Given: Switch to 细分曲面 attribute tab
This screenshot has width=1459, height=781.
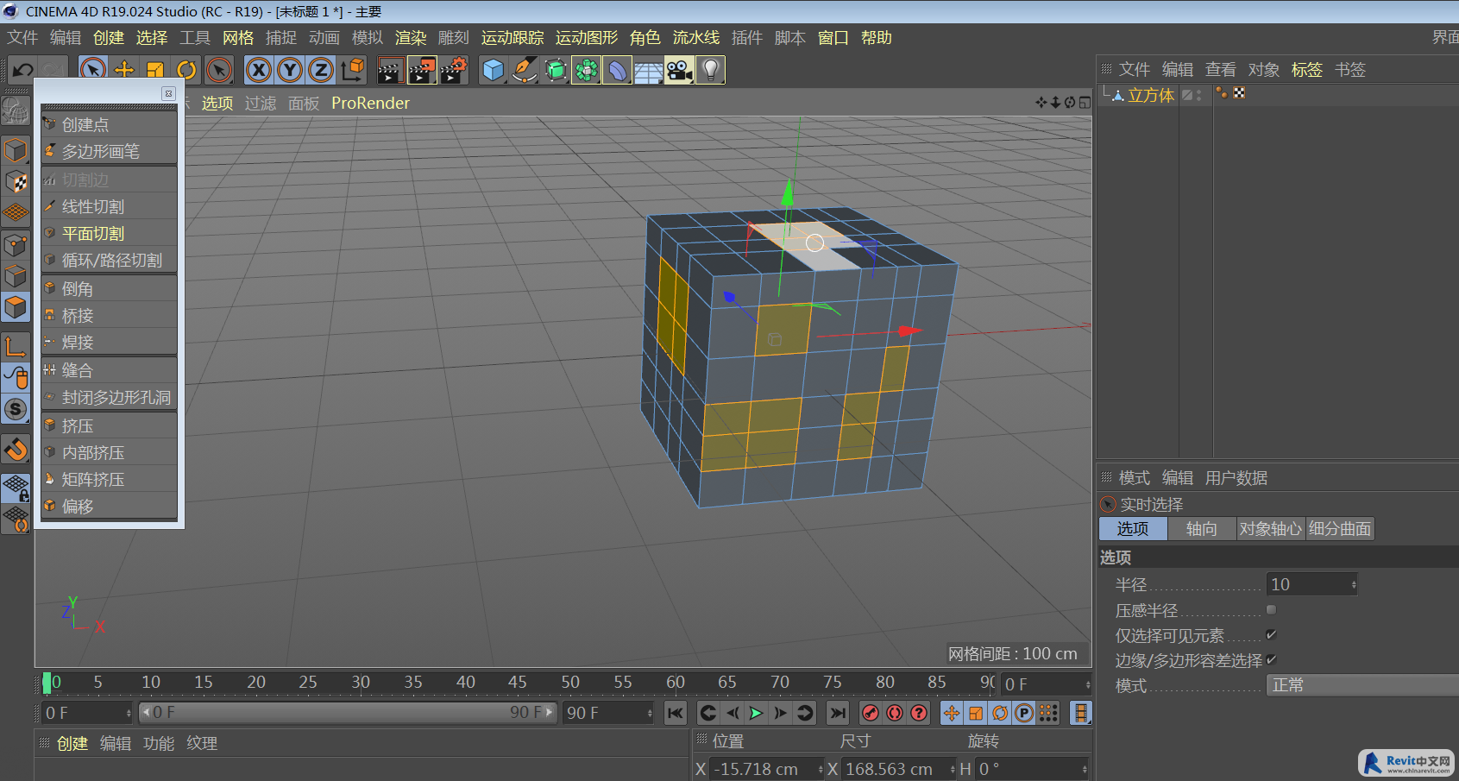Looking at the screenshot, I should pos(1340,529).
